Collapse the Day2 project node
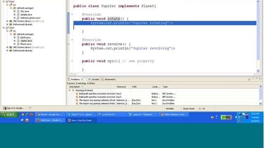The image size is (264, 148). (x=4, y=2)
